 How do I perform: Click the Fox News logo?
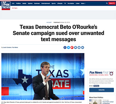pyautogui.click(x=6, y=6)
